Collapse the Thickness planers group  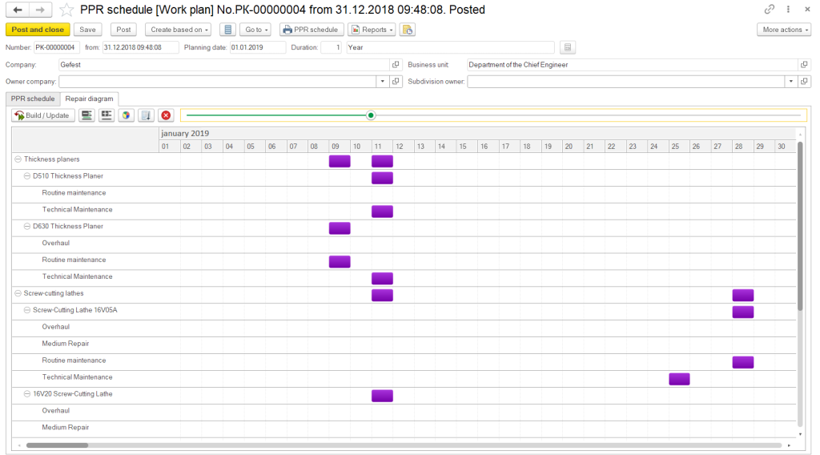pos(18,159)
